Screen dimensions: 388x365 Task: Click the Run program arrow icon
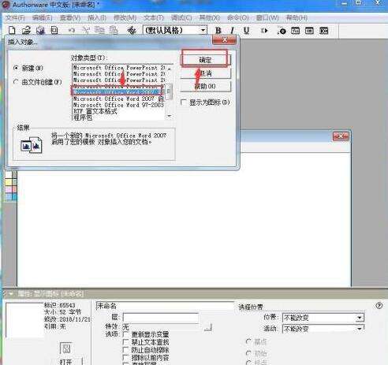coord(264,31)
